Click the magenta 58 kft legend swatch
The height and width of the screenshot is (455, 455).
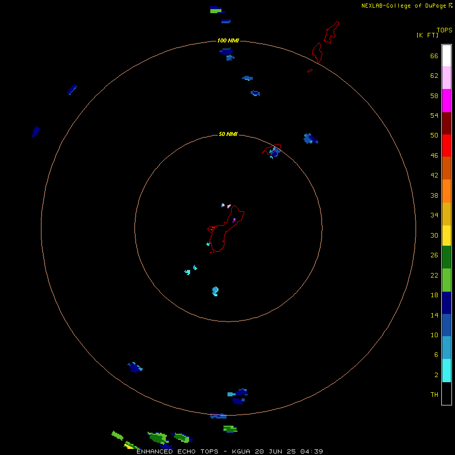(x=446, y=101)
